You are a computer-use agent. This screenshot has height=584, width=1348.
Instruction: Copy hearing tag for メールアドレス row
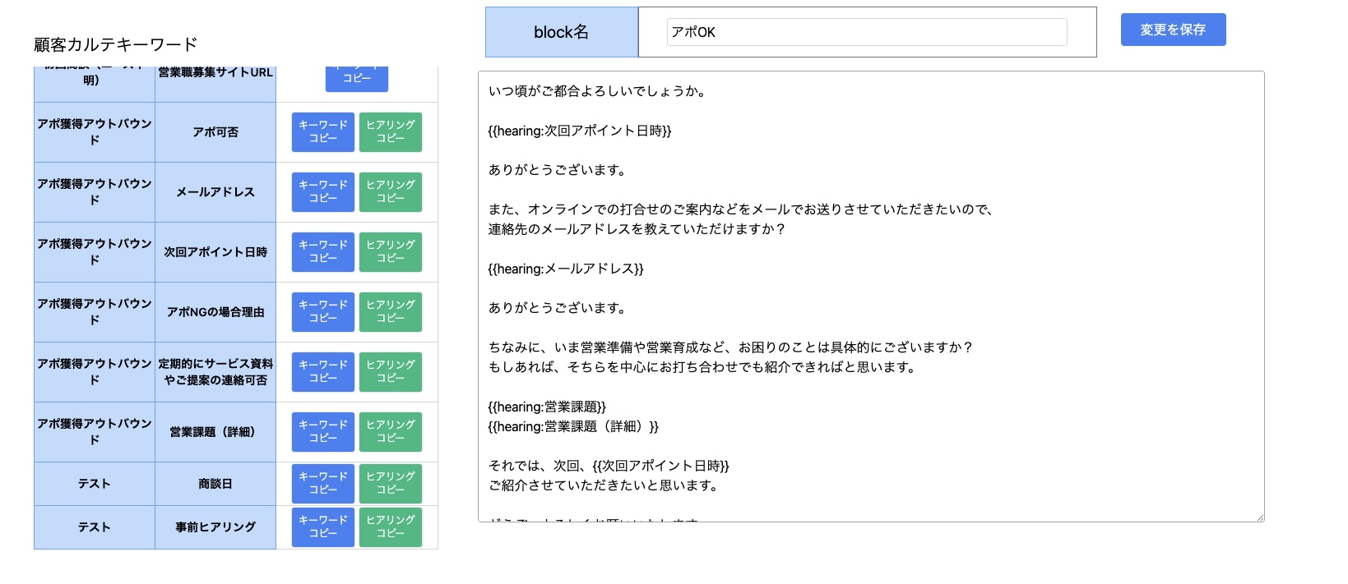tap(390, 192)
